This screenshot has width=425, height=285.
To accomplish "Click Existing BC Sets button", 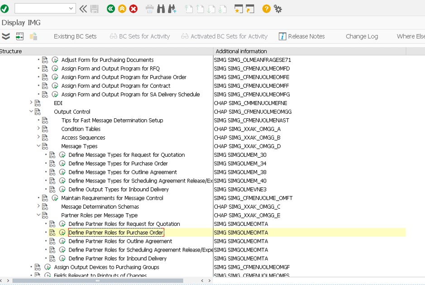I will 75,36.
